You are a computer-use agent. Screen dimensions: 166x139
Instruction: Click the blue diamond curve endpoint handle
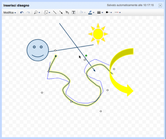56,56
